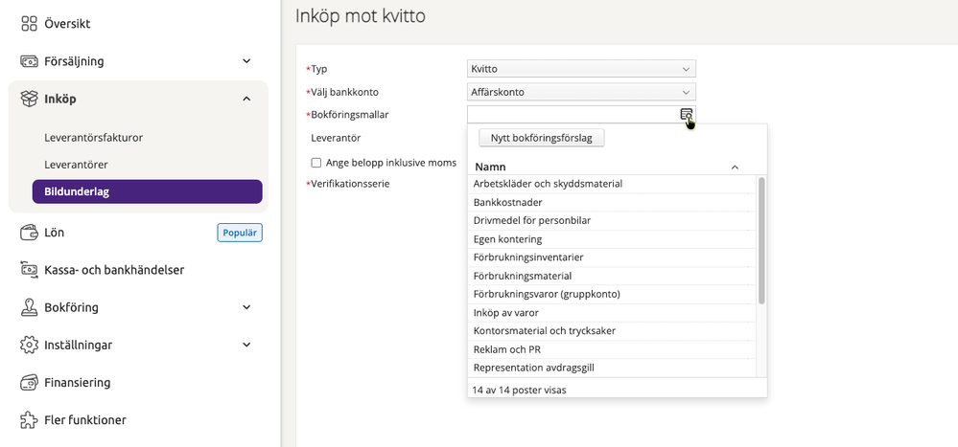
Task: Open Översikt in the sidebar
Action: click(67, 24)
